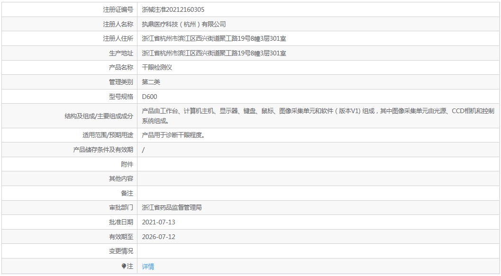Click the 注册人住所 label

[118, 39]
